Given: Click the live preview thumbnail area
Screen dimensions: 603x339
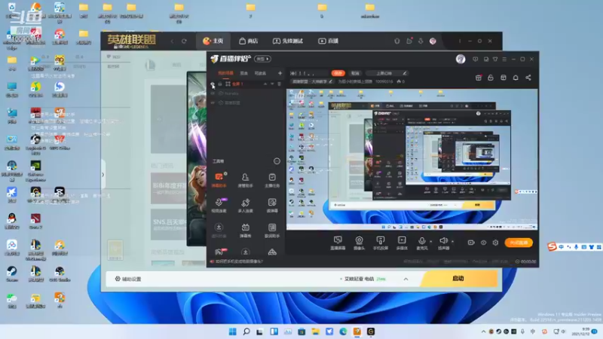Looking at the screenshot, I should point(412,160).
